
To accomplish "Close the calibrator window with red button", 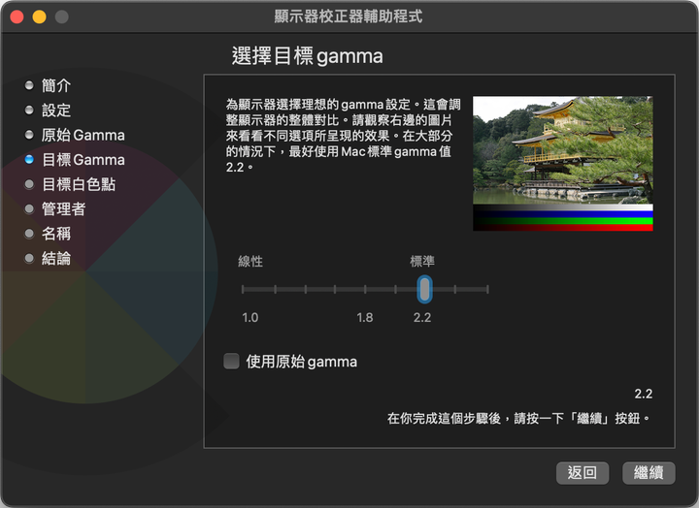I will point(17,16).
